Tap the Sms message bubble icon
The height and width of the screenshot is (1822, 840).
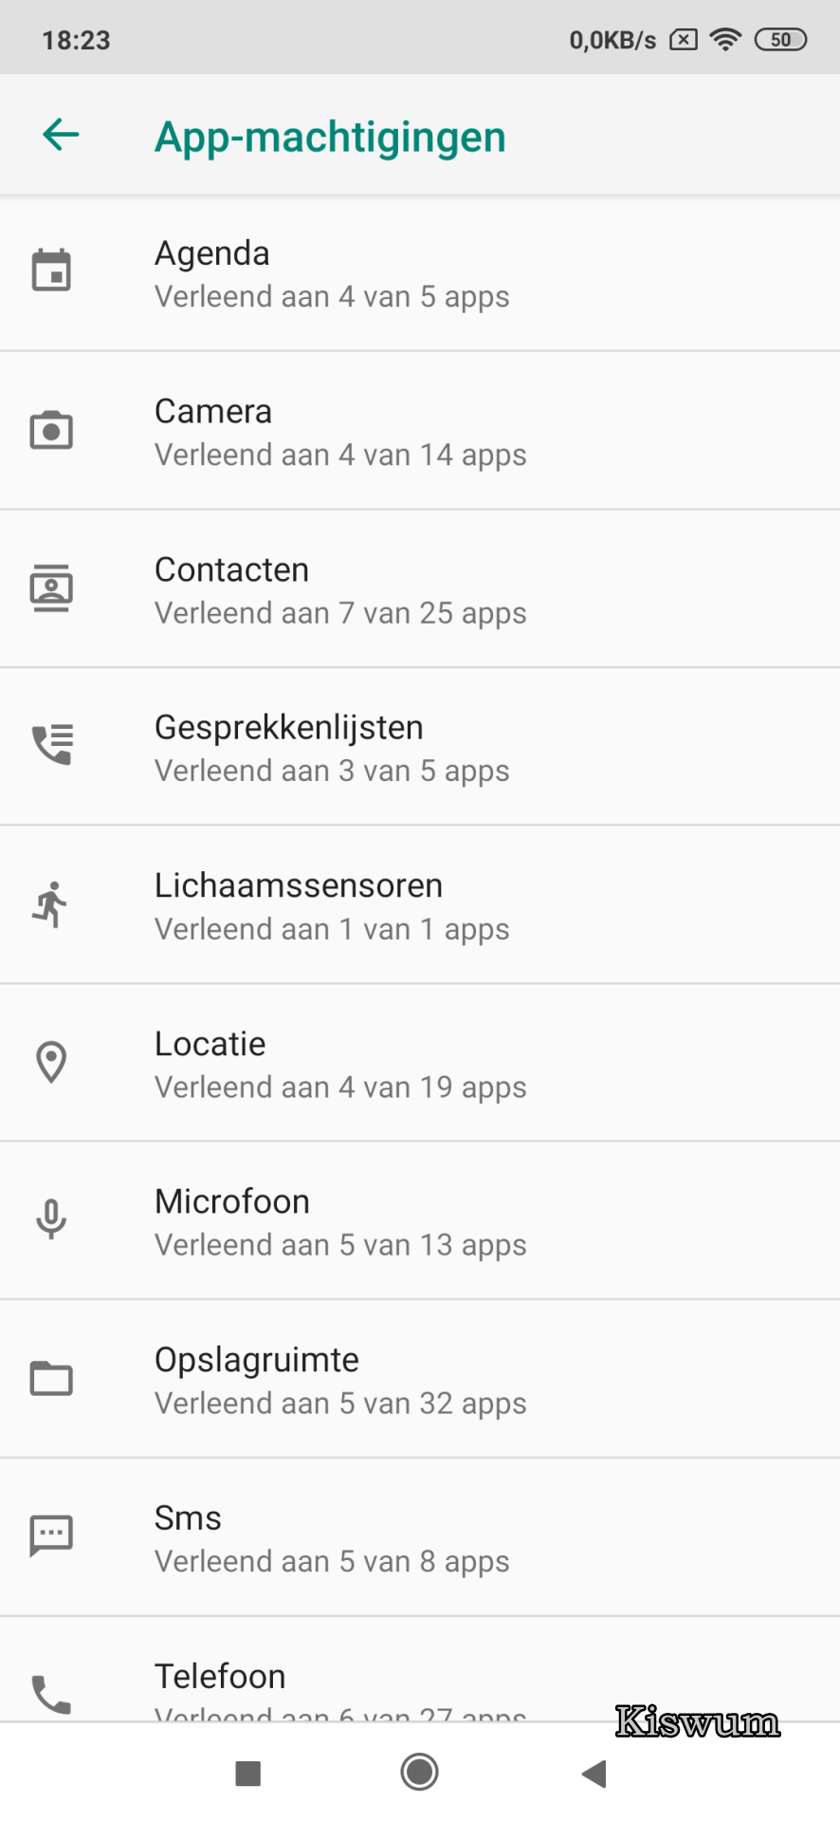pos(51,1535)
